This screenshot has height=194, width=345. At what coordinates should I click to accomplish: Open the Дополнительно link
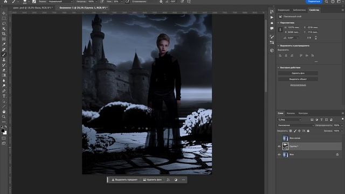pyautogui.click(x=298, y=85)
